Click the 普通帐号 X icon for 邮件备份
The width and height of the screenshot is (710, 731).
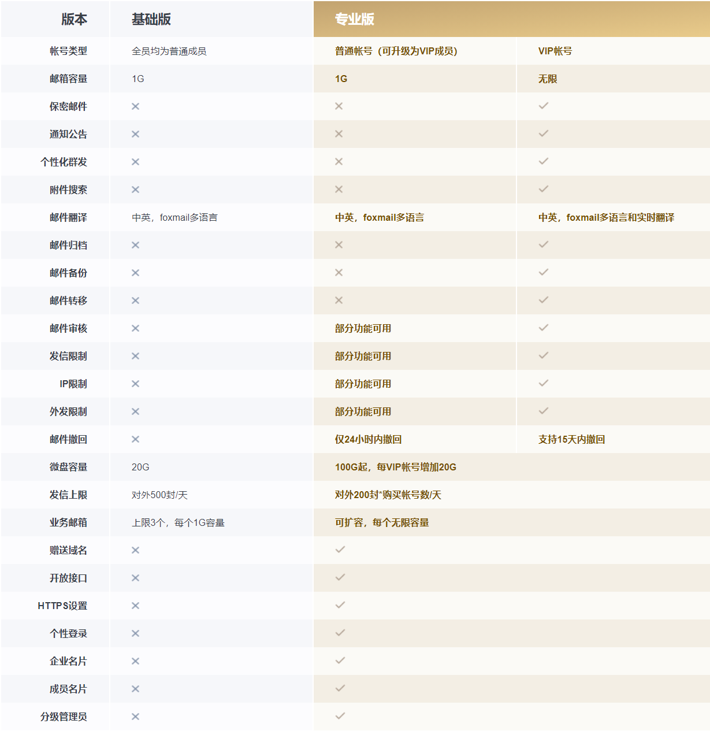tap(339, 273)
